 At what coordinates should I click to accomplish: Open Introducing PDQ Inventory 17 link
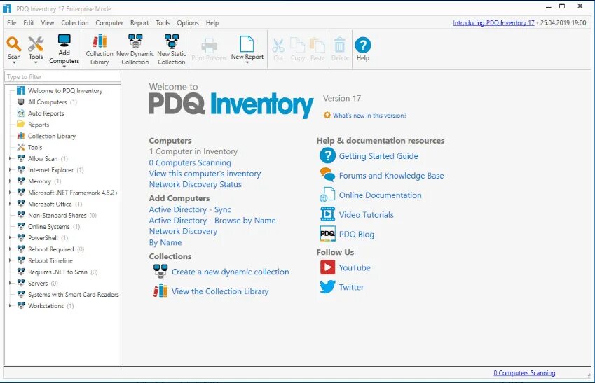(x=493, y=22)
